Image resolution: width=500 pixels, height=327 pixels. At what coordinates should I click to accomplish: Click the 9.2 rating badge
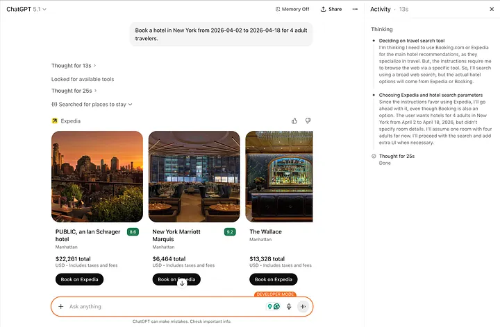click(230, 232)
